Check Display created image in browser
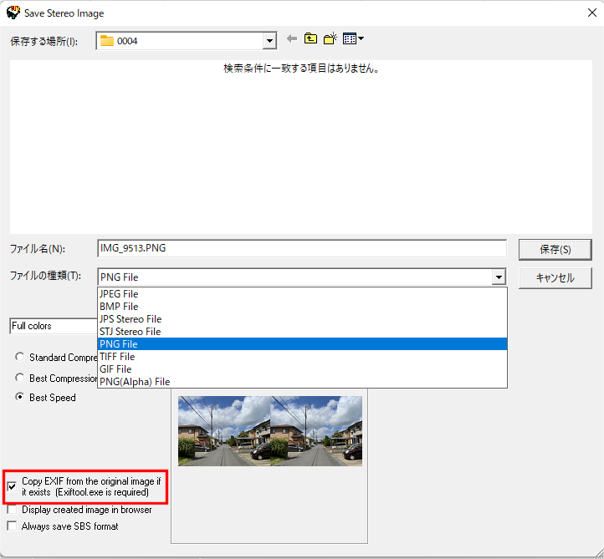This screenshot has height=559, width=604. tap(12, 510)
